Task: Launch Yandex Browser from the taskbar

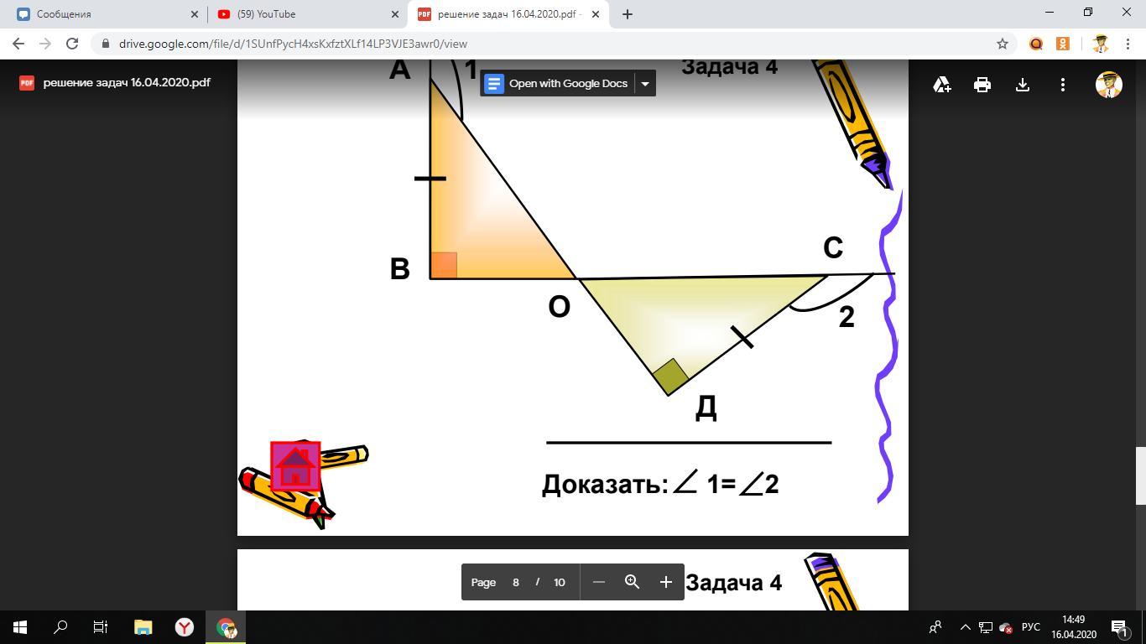Action: (185, 627)
